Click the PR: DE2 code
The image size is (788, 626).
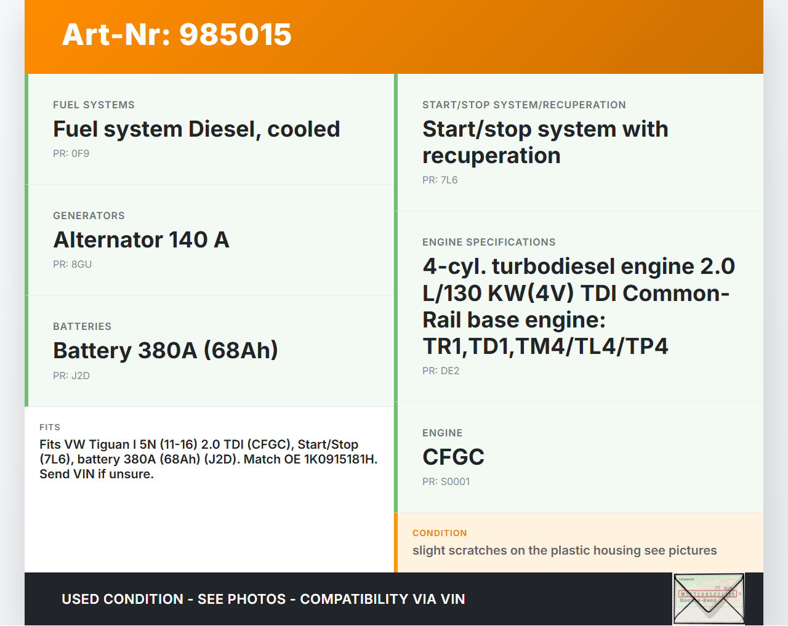click(440, 371)
